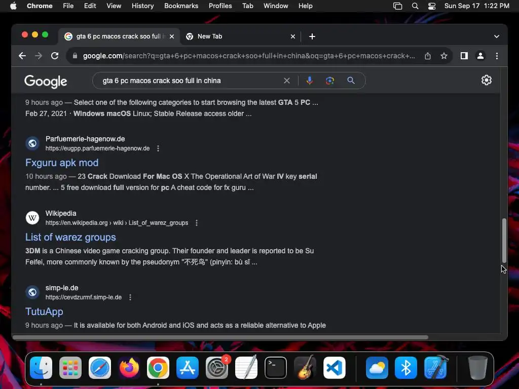Click the Wikipedia favicon
Viewport: 519px width, 389px height.
pyautogui.click(x=32, y=218)
